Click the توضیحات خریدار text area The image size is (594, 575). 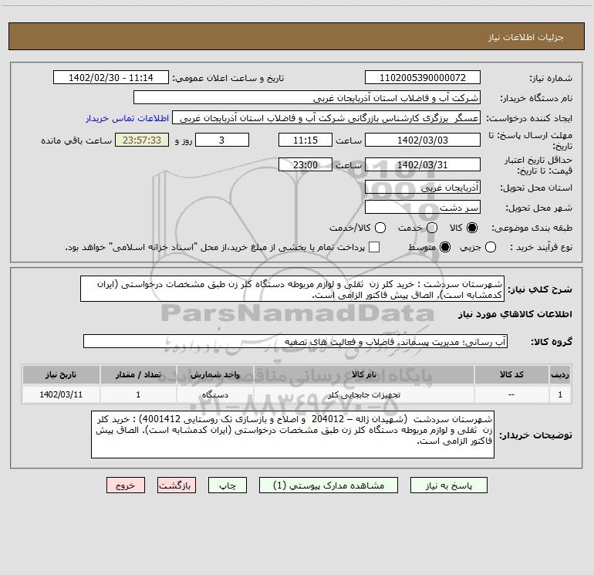tap(293, 435)
